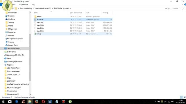Click the search box Поиск field
The width and height of the screenshot is (186, 104).
178,8
